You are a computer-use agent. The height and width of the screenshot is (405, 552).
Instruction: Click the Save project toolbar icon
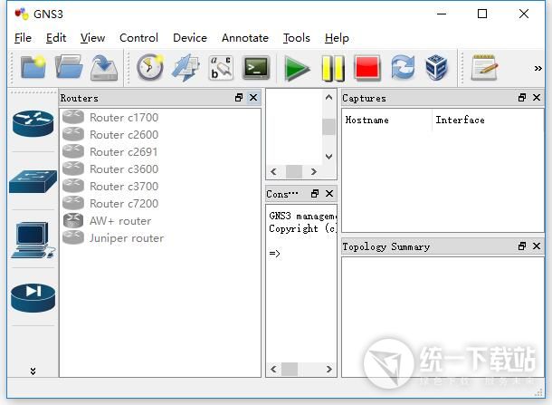click(104, 68)
